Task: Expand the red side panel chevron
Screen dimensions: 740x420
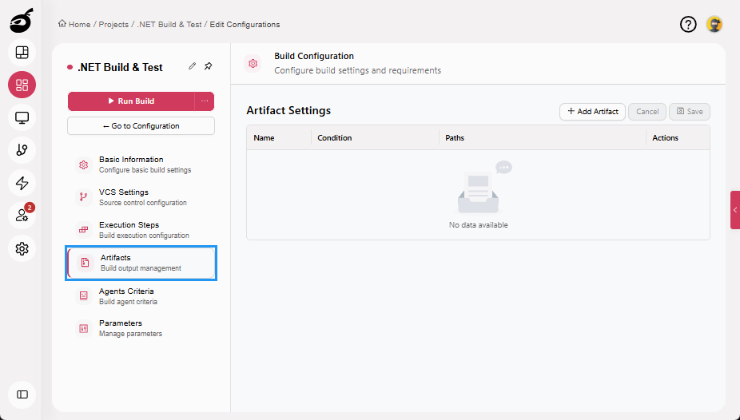Action: pyautogui.click(x=735, y=210)
